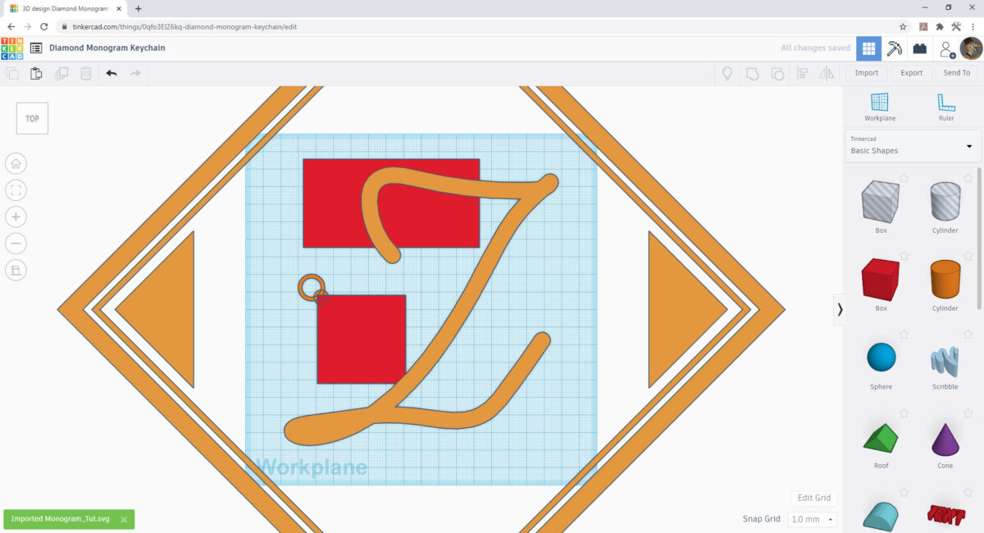
Task: Expand the collapsed right panel chevron
Action: click(840, 309)
